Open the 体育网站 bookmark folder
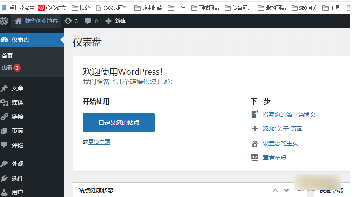Image resolution: width=358 pixels, height=197 pixels. [x=238, y=8]
